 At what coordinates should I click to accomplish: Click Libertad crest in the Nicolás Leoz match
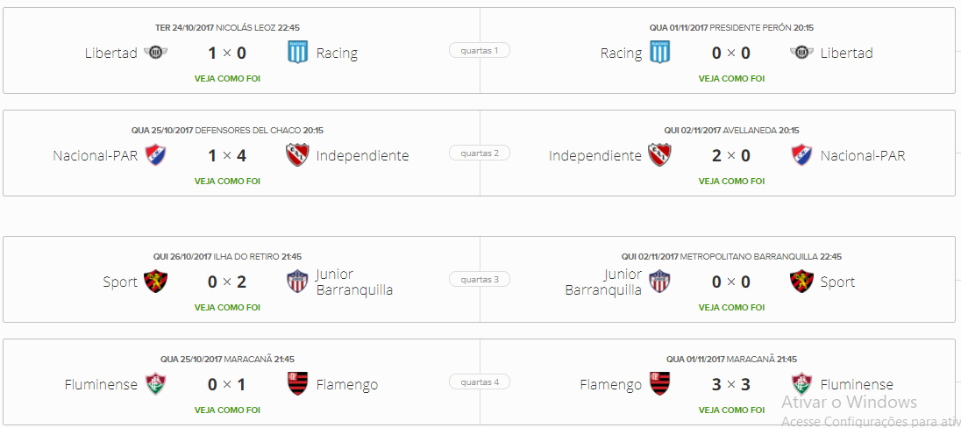(155, 53)
